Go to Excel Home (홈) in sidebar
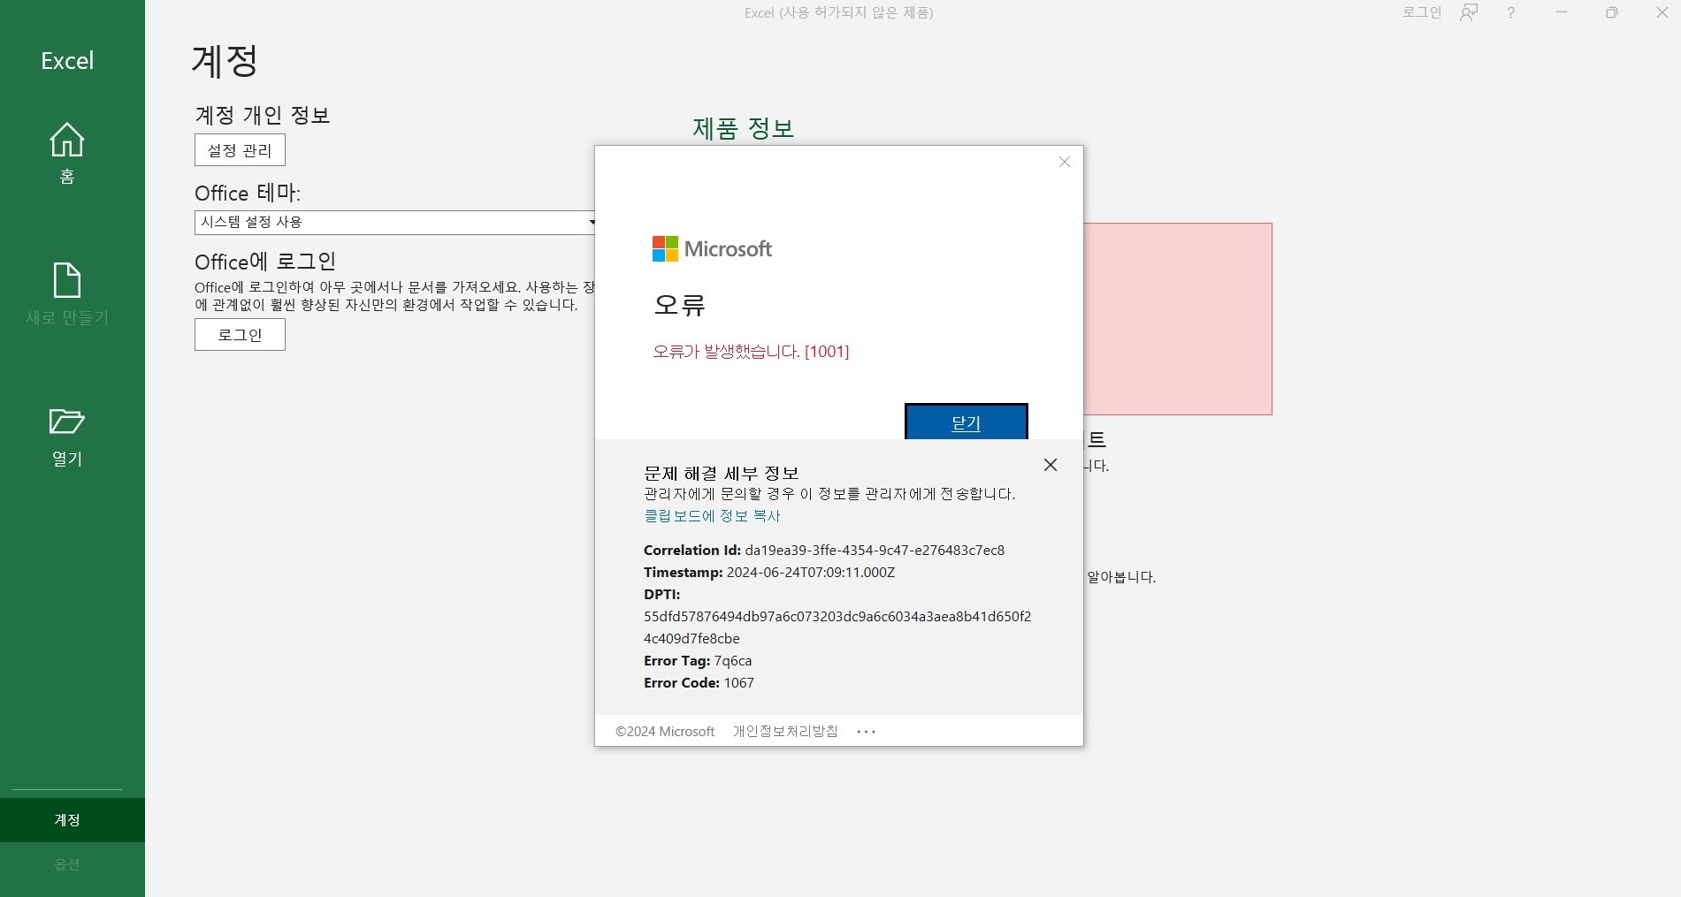 point(67,153)
